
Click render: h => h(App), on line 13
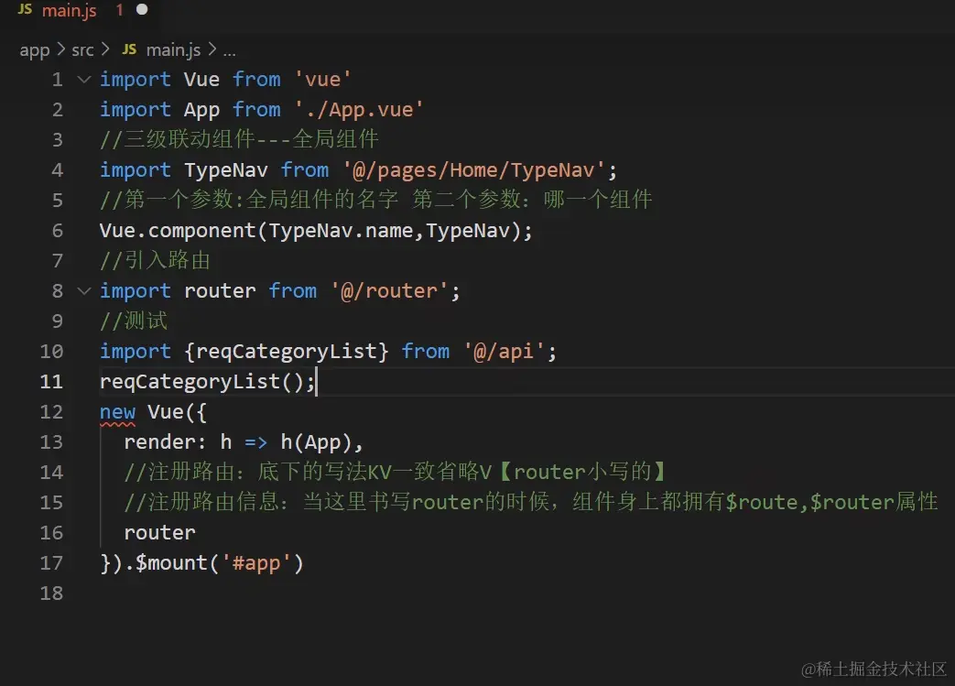click(x=244, y=442)
